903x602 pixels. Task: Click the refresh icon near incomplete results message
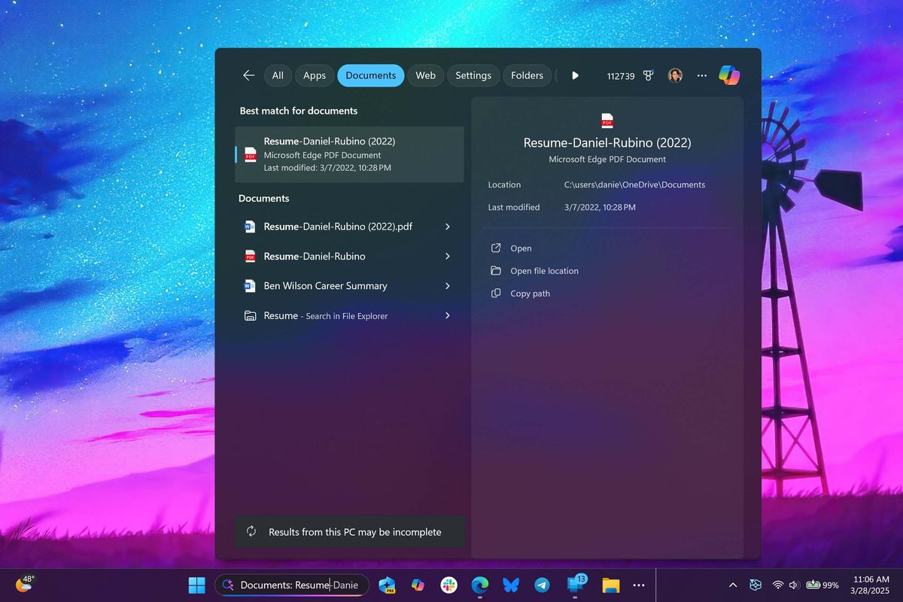[252, 531]
